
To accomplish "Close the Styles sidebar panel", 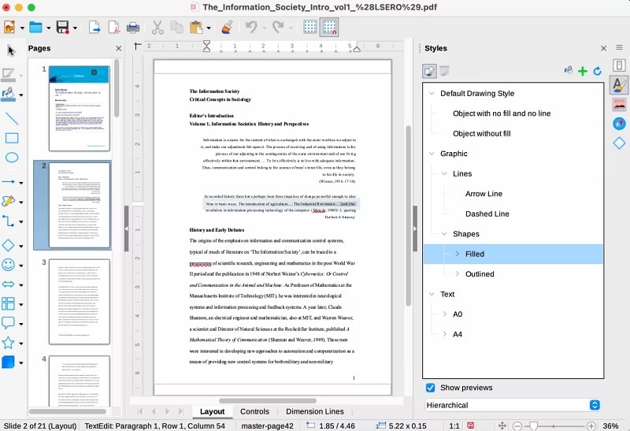I will click(x=603, y=48).
